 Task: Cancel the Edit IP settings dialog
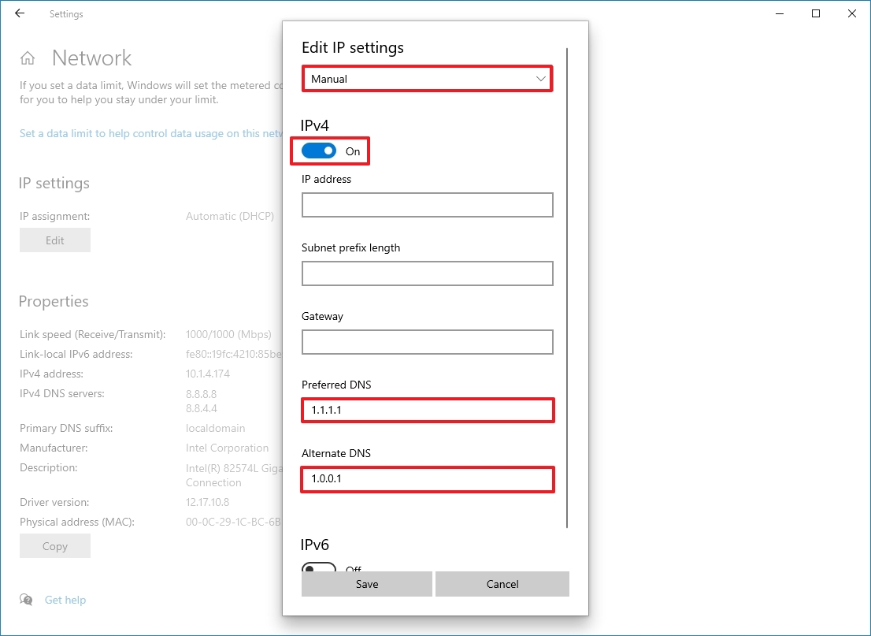point(502,583)
